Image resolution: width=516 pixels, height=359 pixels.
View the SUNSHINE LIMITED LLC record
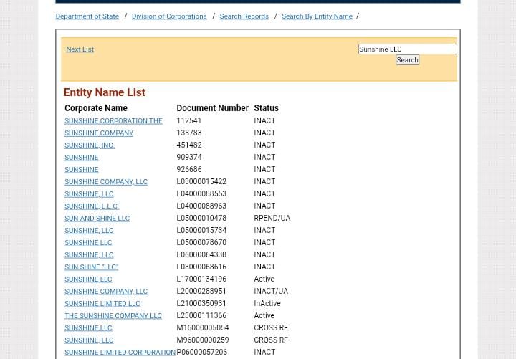point(102,304)
